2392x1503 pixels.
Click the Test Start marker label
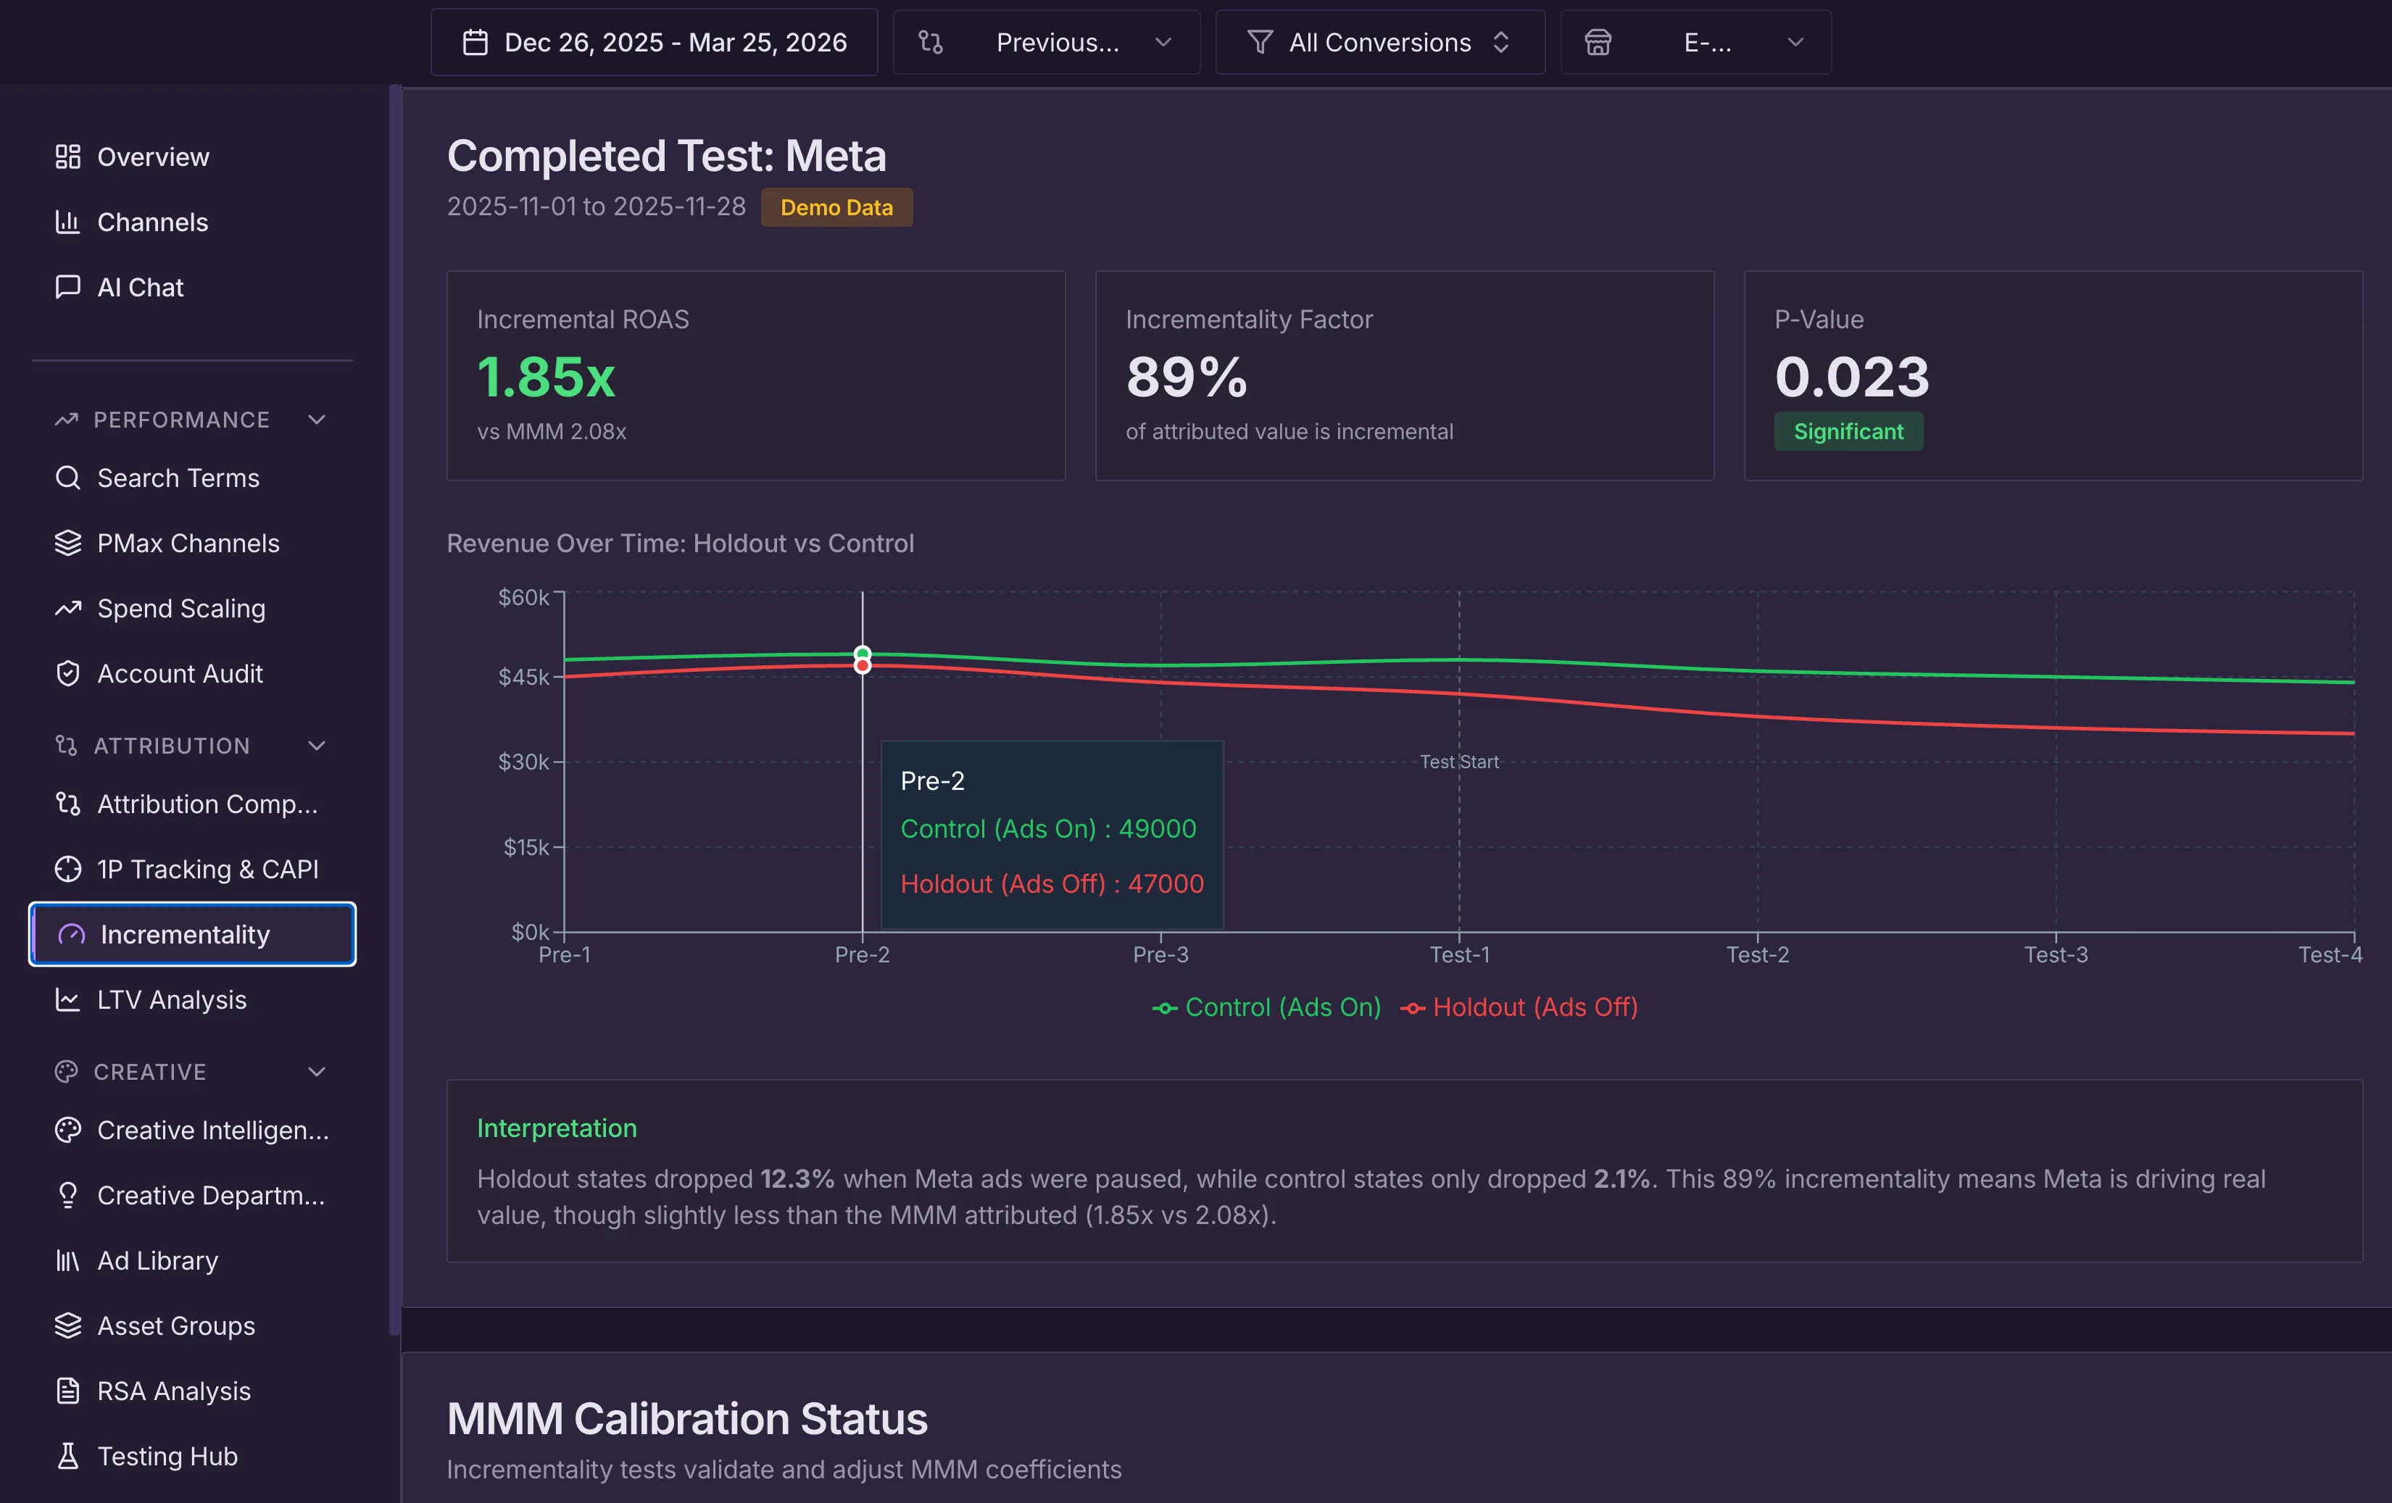point(1459,762)
